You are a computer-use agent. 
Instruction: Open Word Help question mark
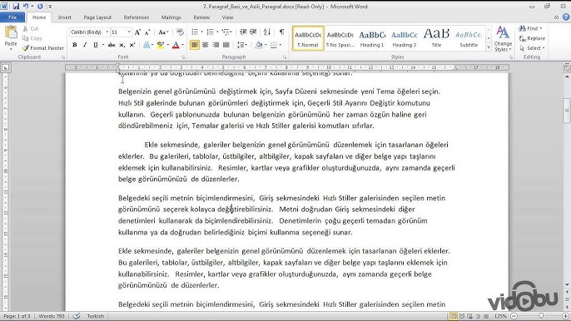tap(566, 17)
